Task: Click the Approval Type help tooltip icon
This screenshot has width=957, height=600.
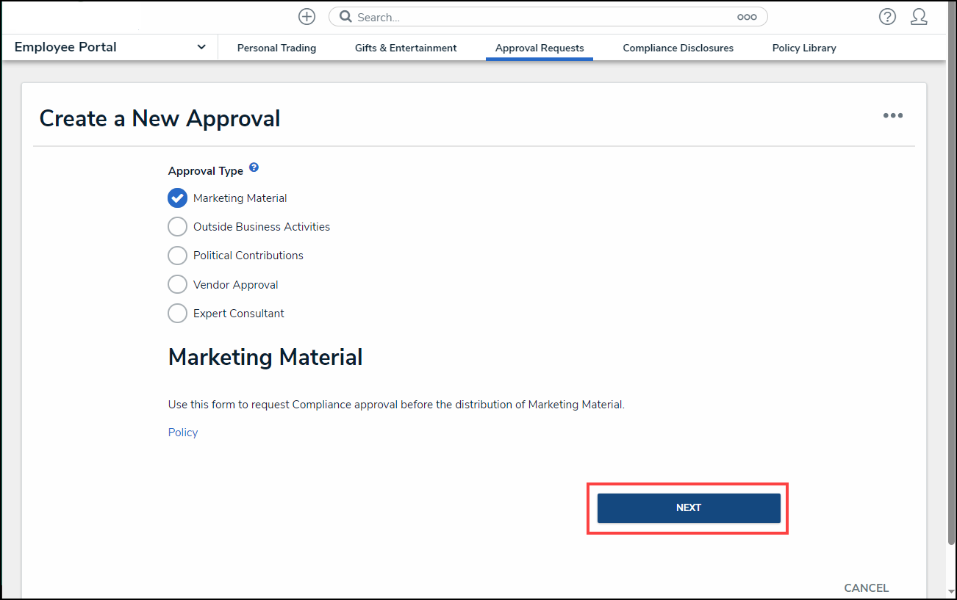Action: pos(254,167)
